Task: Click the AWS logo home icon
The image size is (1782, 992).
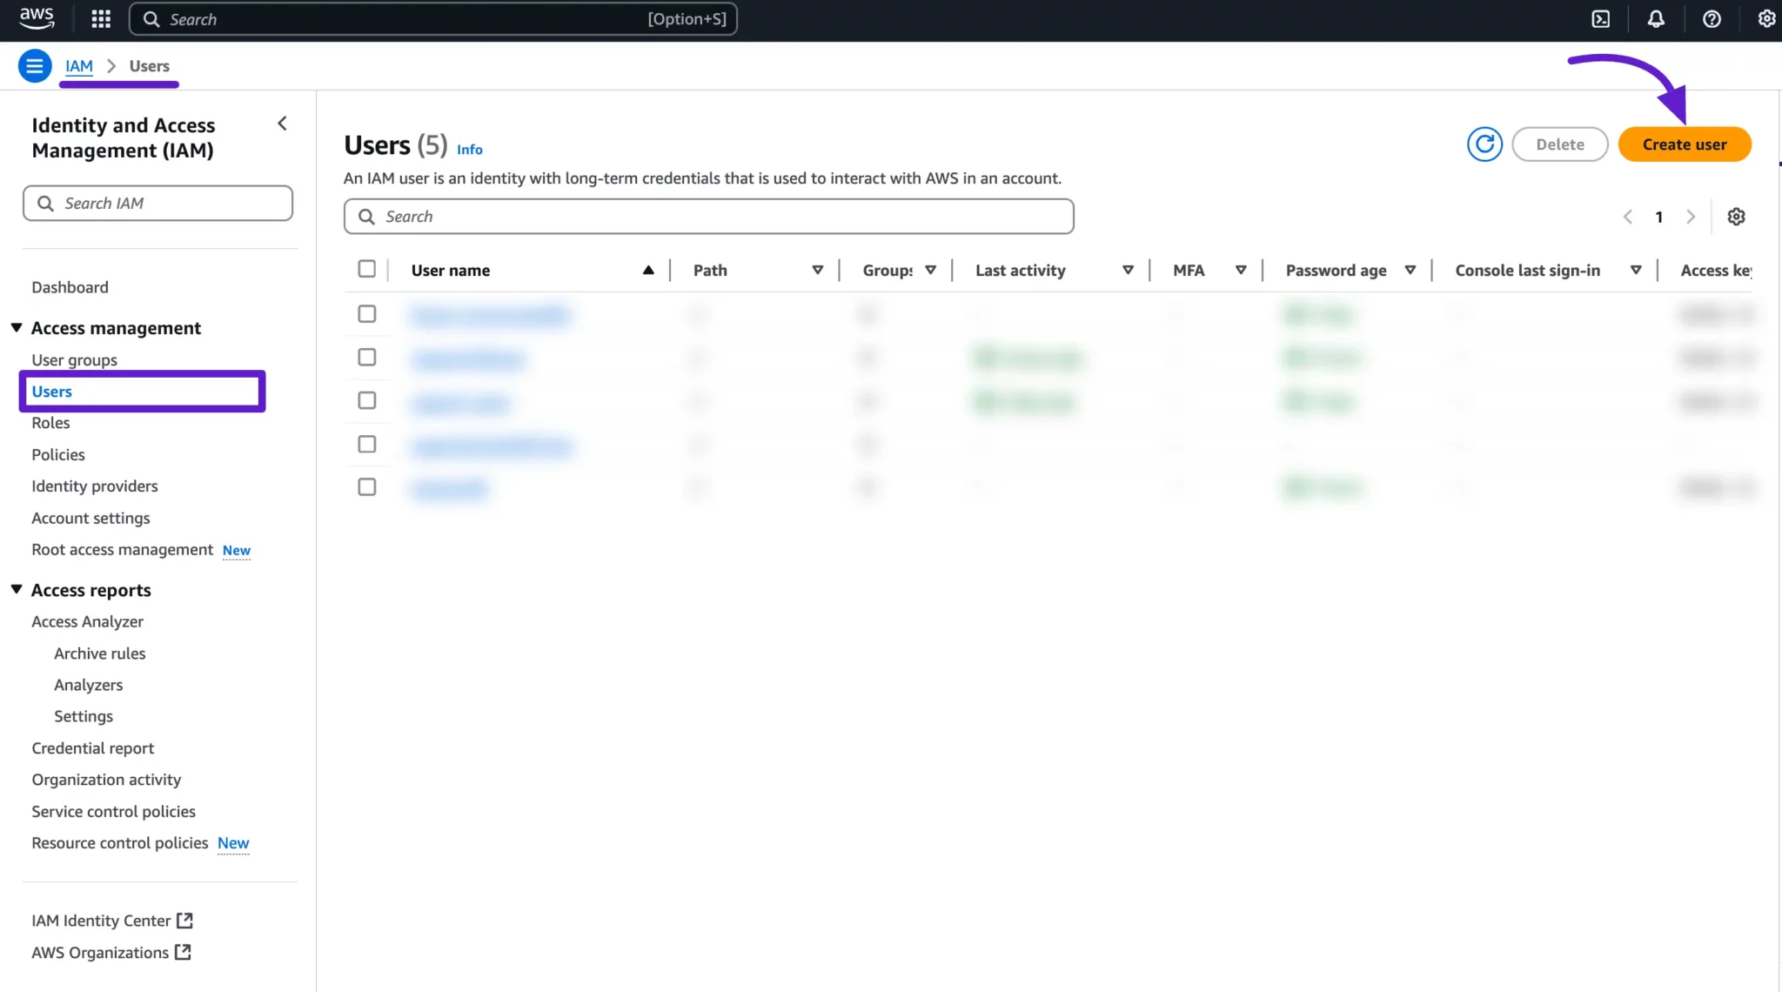Action: pos(37,18)
